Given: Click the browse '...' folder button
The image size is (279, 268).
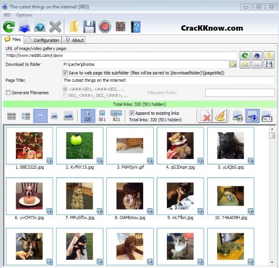Looking at the screenshot, I should coord(257,65).
